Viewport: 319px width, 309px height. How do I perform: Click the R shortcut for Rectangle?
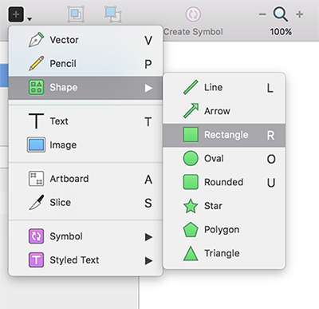[x=270, y=136]
